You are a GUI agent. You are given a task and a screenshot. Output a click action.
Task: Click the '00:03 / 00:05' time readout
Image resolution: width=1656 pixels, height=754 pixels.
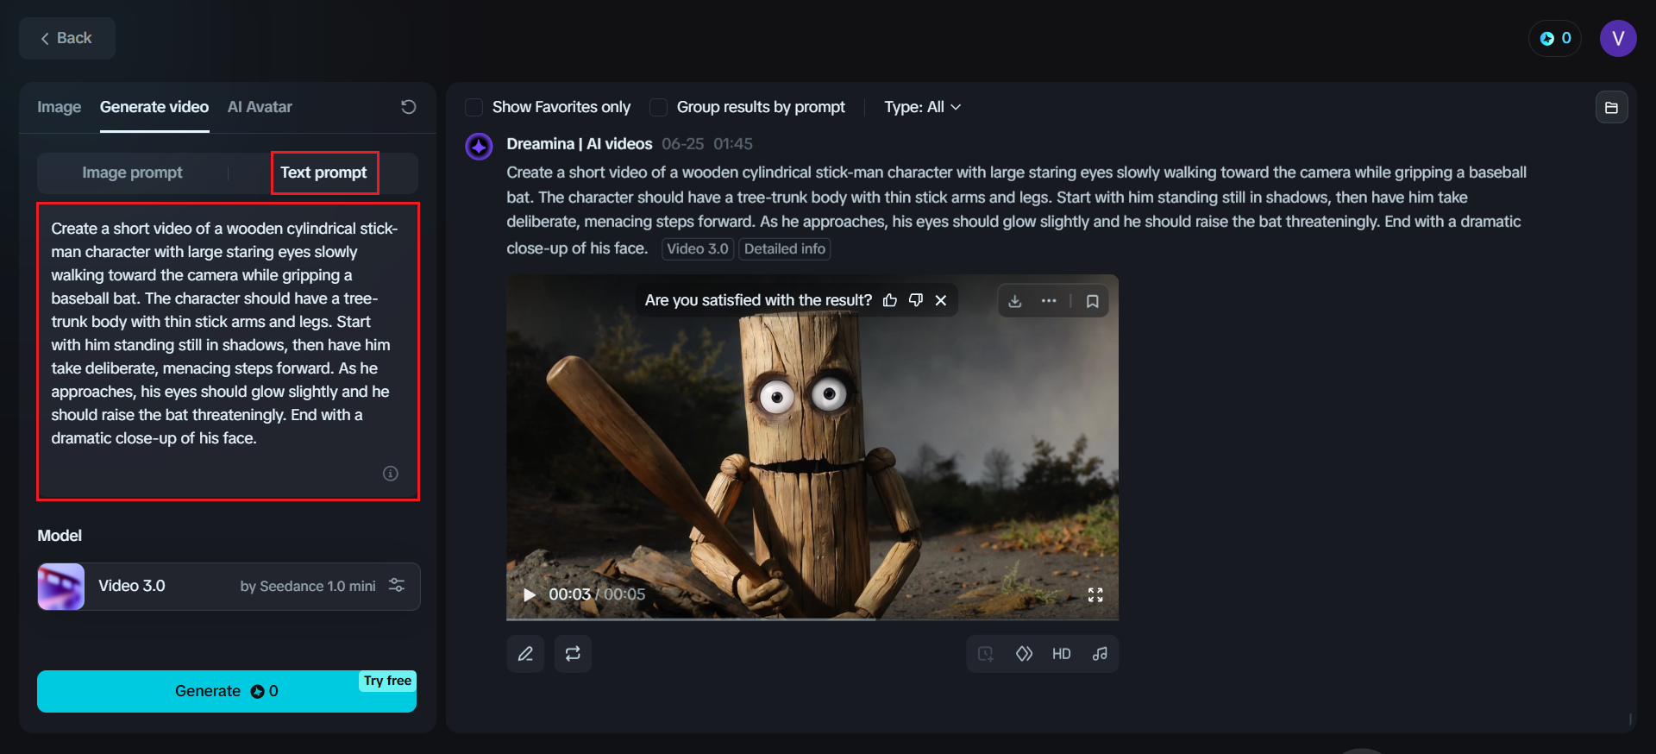[597, 594]
